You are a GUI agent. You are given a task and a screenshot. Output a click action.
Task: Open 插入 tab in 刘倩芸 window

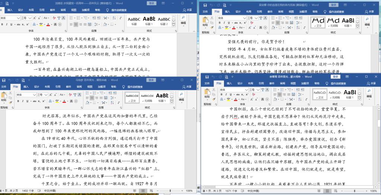point(10,10)
